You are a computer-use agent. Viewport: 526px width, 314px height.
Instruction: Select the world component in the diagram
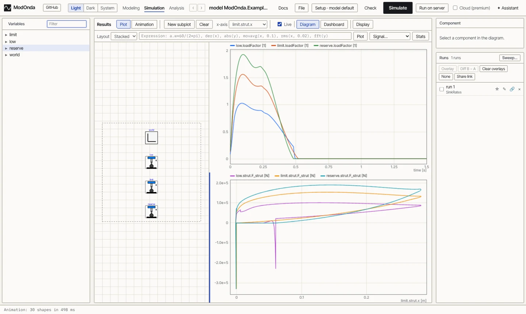coord(152,138)
